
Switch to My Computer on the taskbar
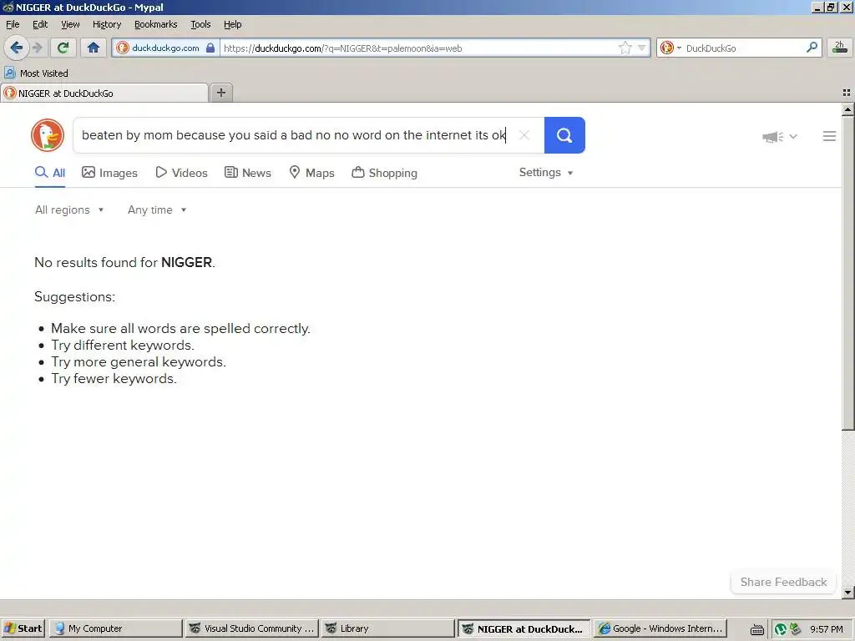click(115, 628)
